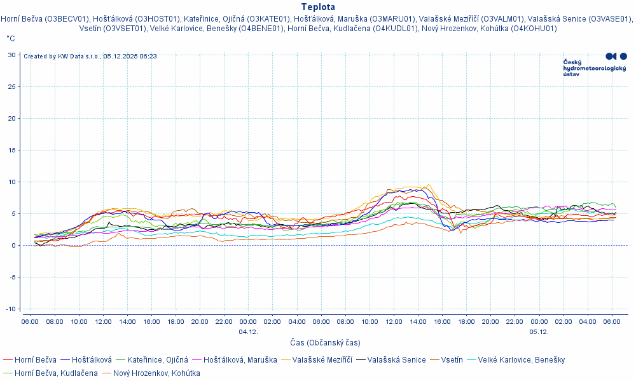Select Velké Karlovice, Benešky in the legend
Image resolution: width=636 pixels, height=381 pixels.
tap(521, 360)
